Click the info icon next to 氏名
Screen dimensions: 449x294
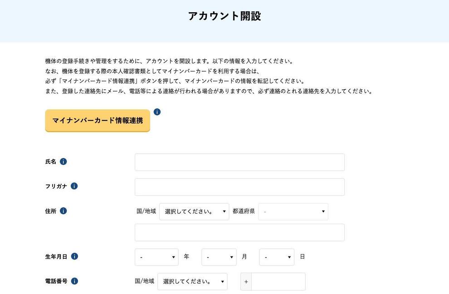[x=63, y=162]
